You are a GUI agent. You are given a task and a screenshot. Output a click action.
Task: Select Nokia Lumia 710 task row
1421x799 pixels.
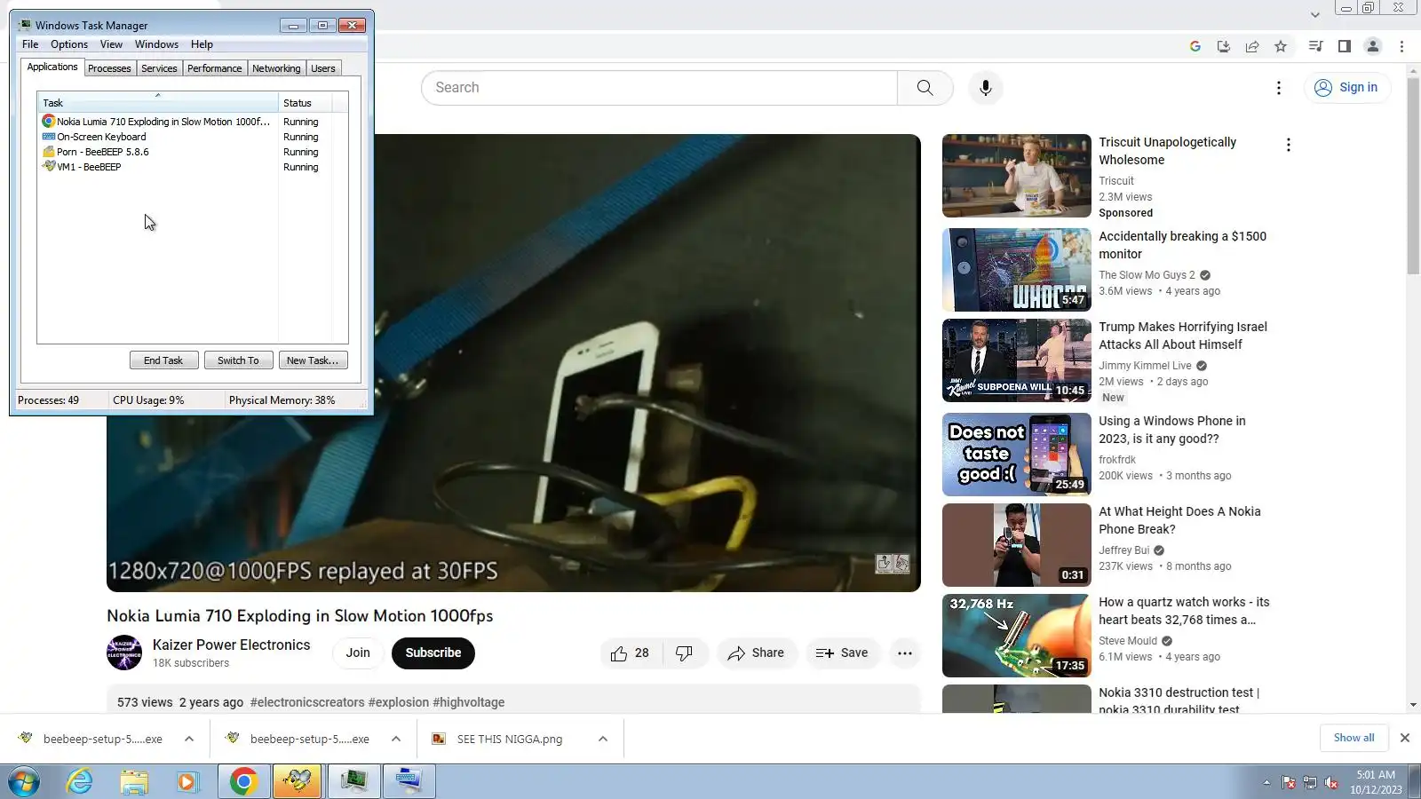pyautogui.click(x=186, y=122)
